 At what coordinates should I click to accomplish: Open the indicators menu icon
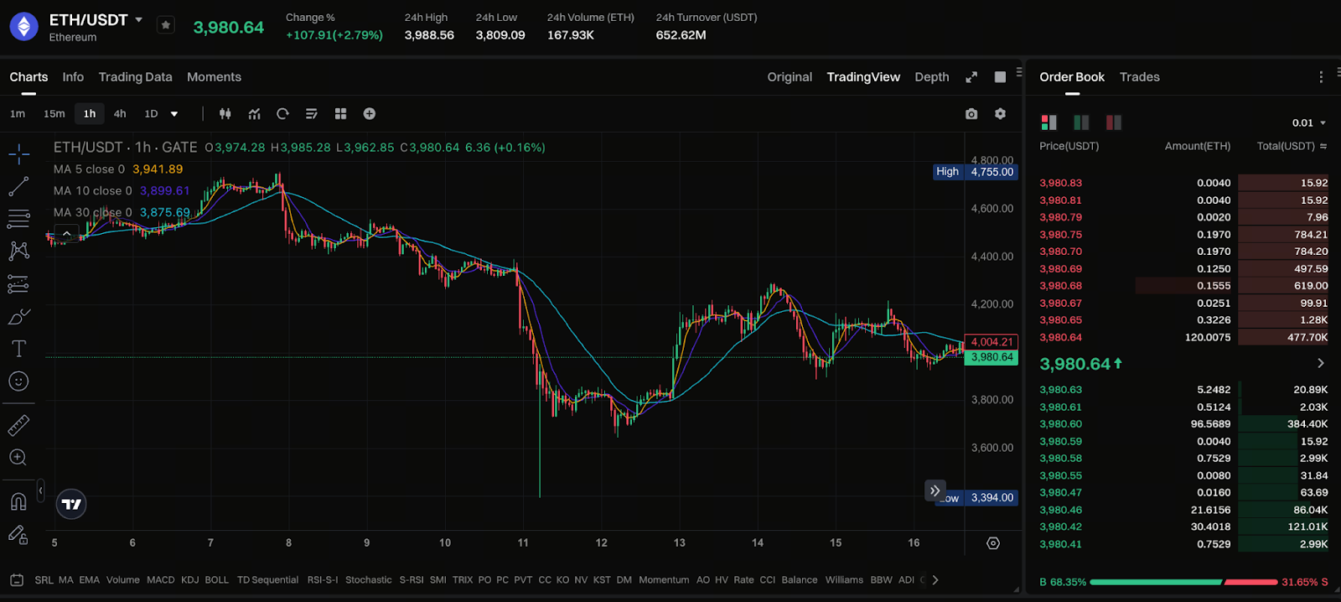[x=254, y=114]
